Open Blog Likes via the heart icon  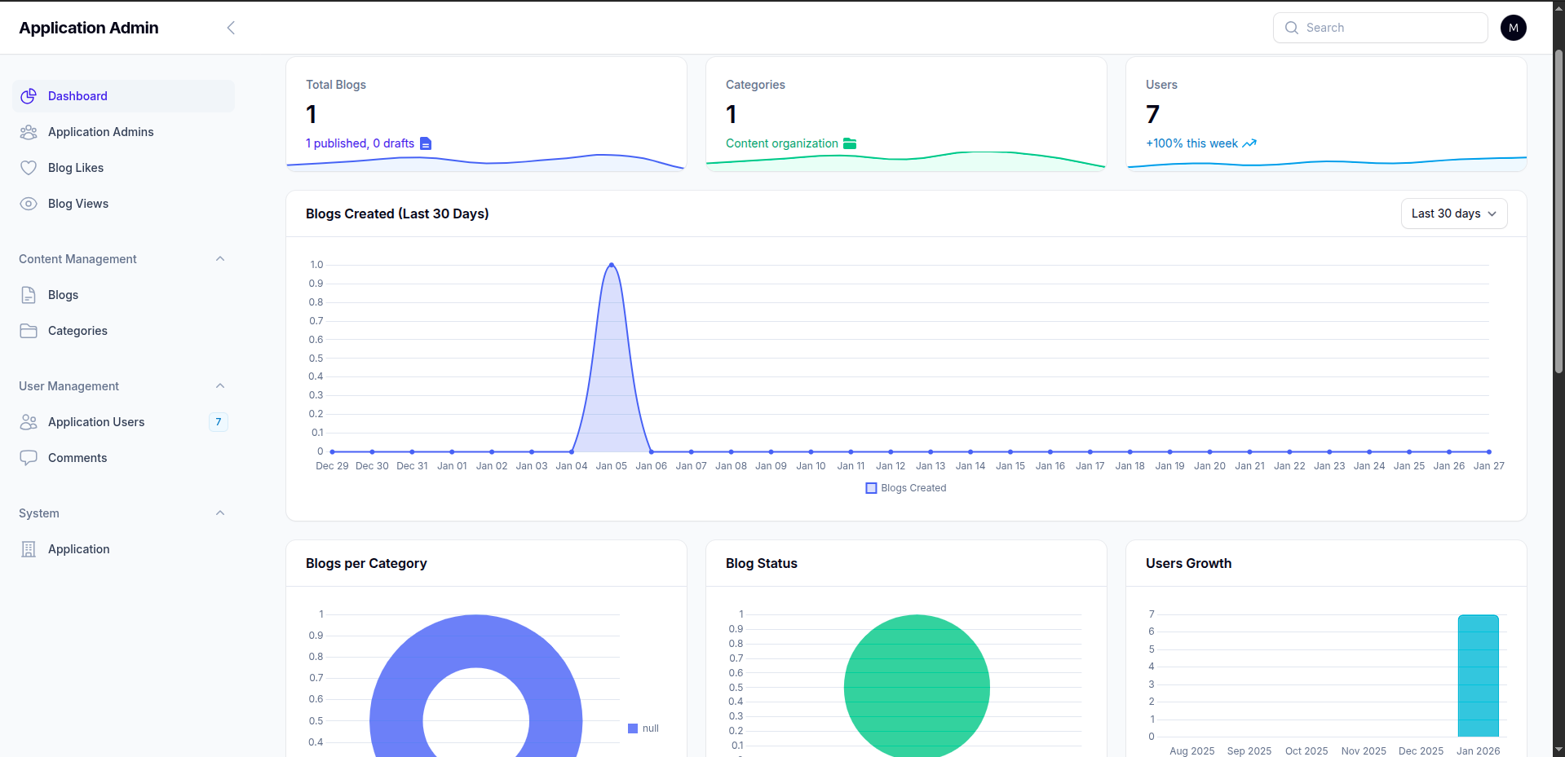pos(29,167)
